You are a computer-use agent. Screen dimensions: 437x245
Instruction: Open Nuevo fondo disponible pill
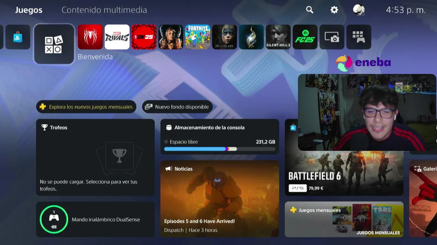pyautogui.click(x=178, y=107)
